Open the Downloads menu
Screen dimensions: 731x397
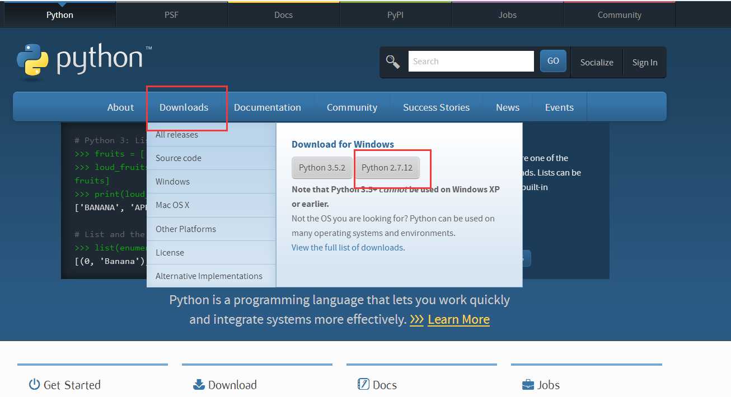pyautogui.click(x=184, y=107)
